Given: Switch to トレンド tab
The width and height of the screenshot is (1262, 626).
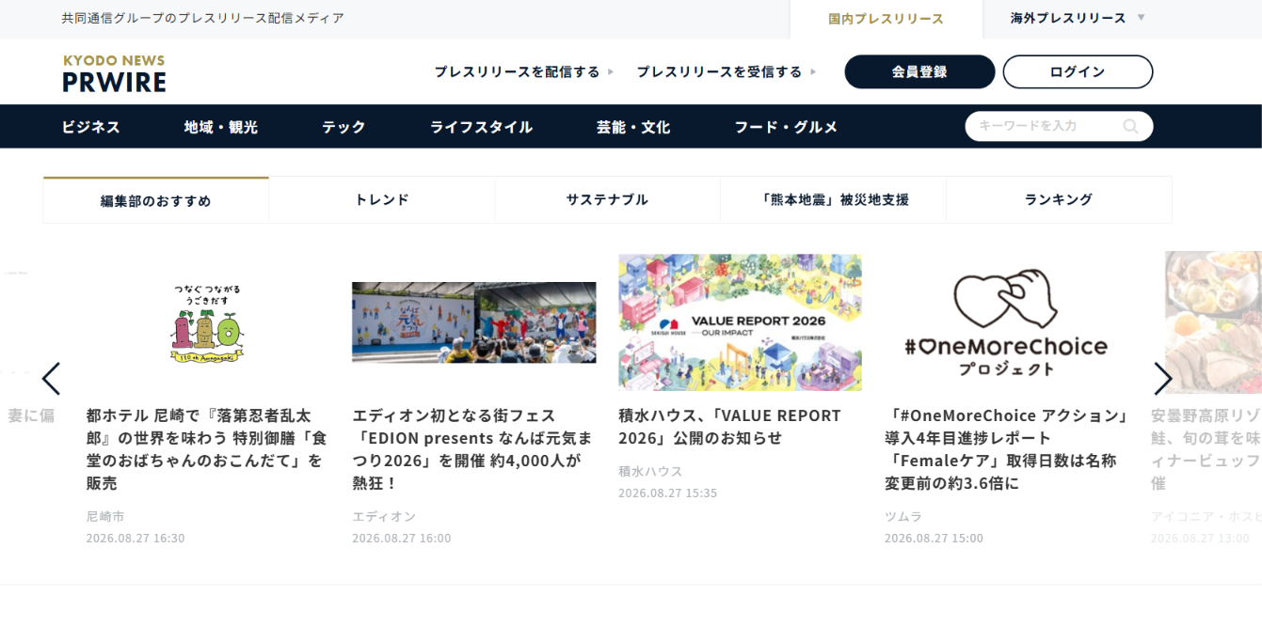Looking at the screenshot, I should pyautogui.click(x=382, y=199).
